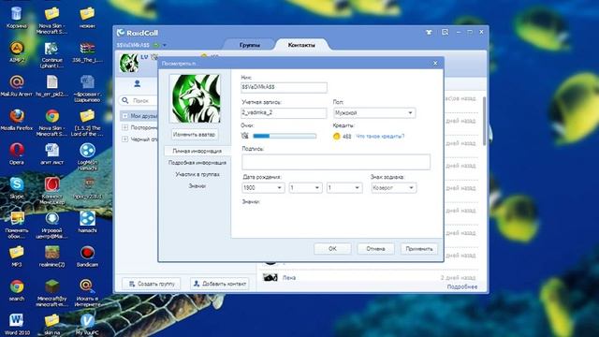The image size is (599, 337).
Task: Click the small avatar in RaidCall header
Action: [x=129, y=63]
